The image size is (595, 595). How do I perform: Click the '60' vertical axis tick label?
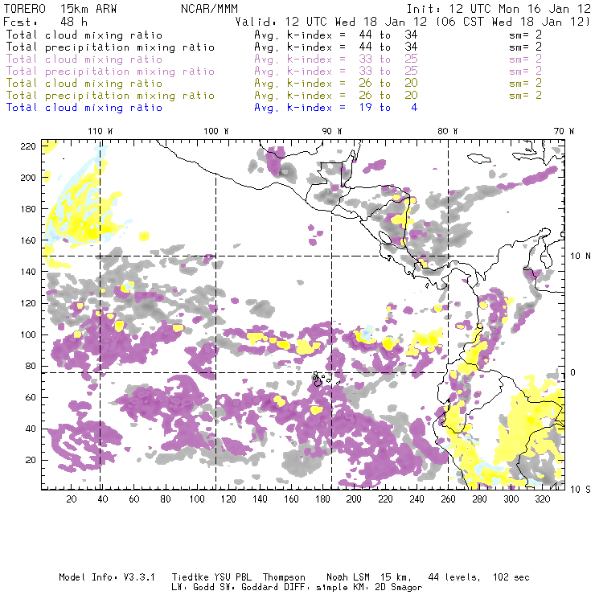click(x=31, y=398)
